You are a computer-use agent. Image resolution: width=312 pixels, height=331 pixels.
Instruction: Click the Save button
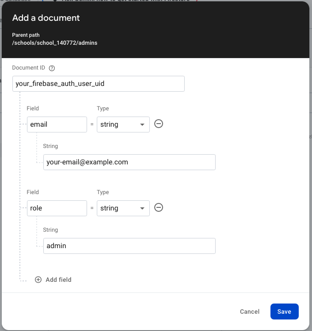285,312
